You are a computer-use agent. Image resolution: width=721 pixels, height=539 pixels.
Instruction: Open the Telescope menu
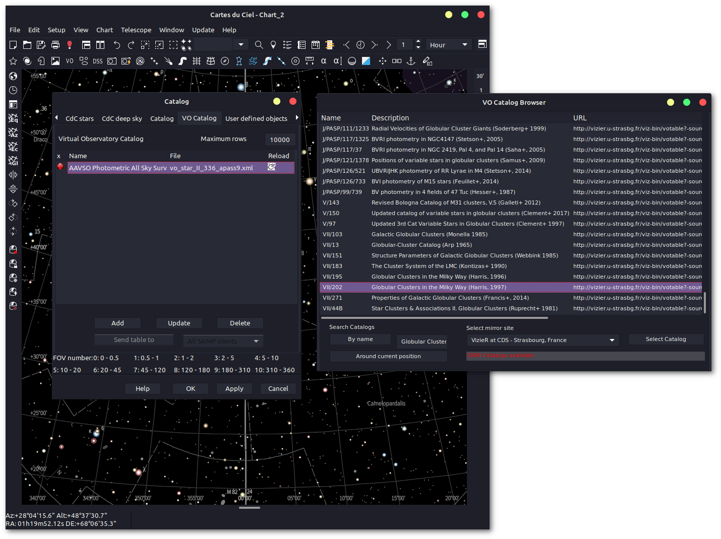136,30
